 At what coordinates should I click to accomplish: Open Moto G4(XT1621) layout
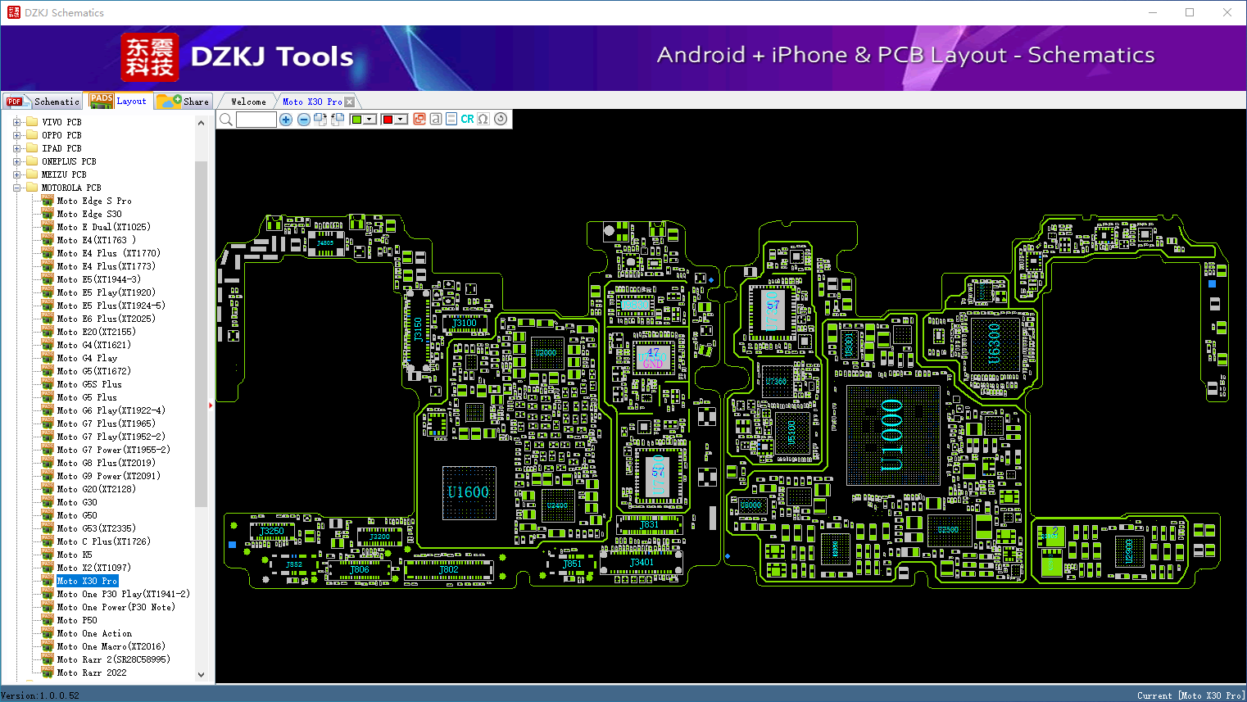pyautogui.click(x=94, y=345)
